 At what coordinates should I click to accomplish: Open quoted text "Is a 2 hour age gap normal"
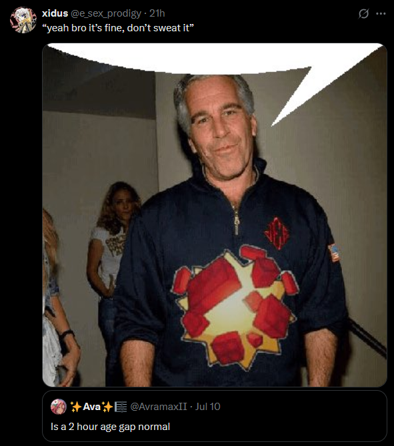coord(110,427)
